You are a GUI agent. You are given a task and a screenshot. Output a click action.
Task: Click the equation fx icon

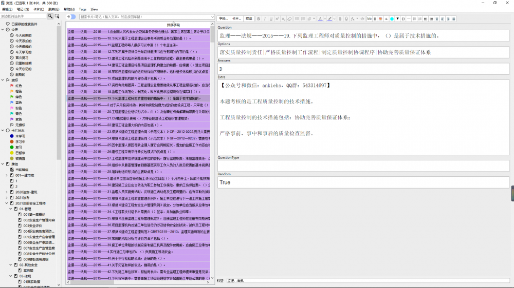[x=353, y=19]
